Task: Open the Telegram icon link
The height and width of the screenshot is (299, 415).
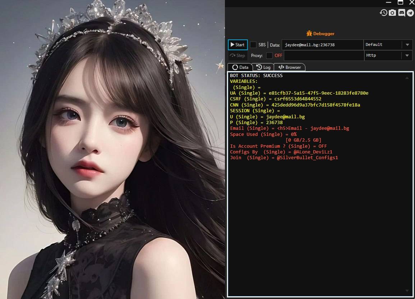Action: click(410, 13)
